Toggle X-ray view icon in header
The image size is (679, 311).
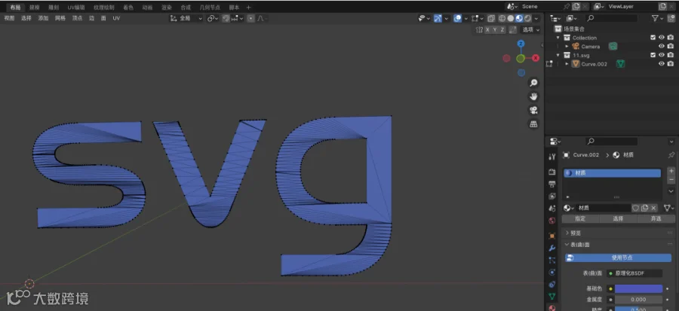(491, 18)
